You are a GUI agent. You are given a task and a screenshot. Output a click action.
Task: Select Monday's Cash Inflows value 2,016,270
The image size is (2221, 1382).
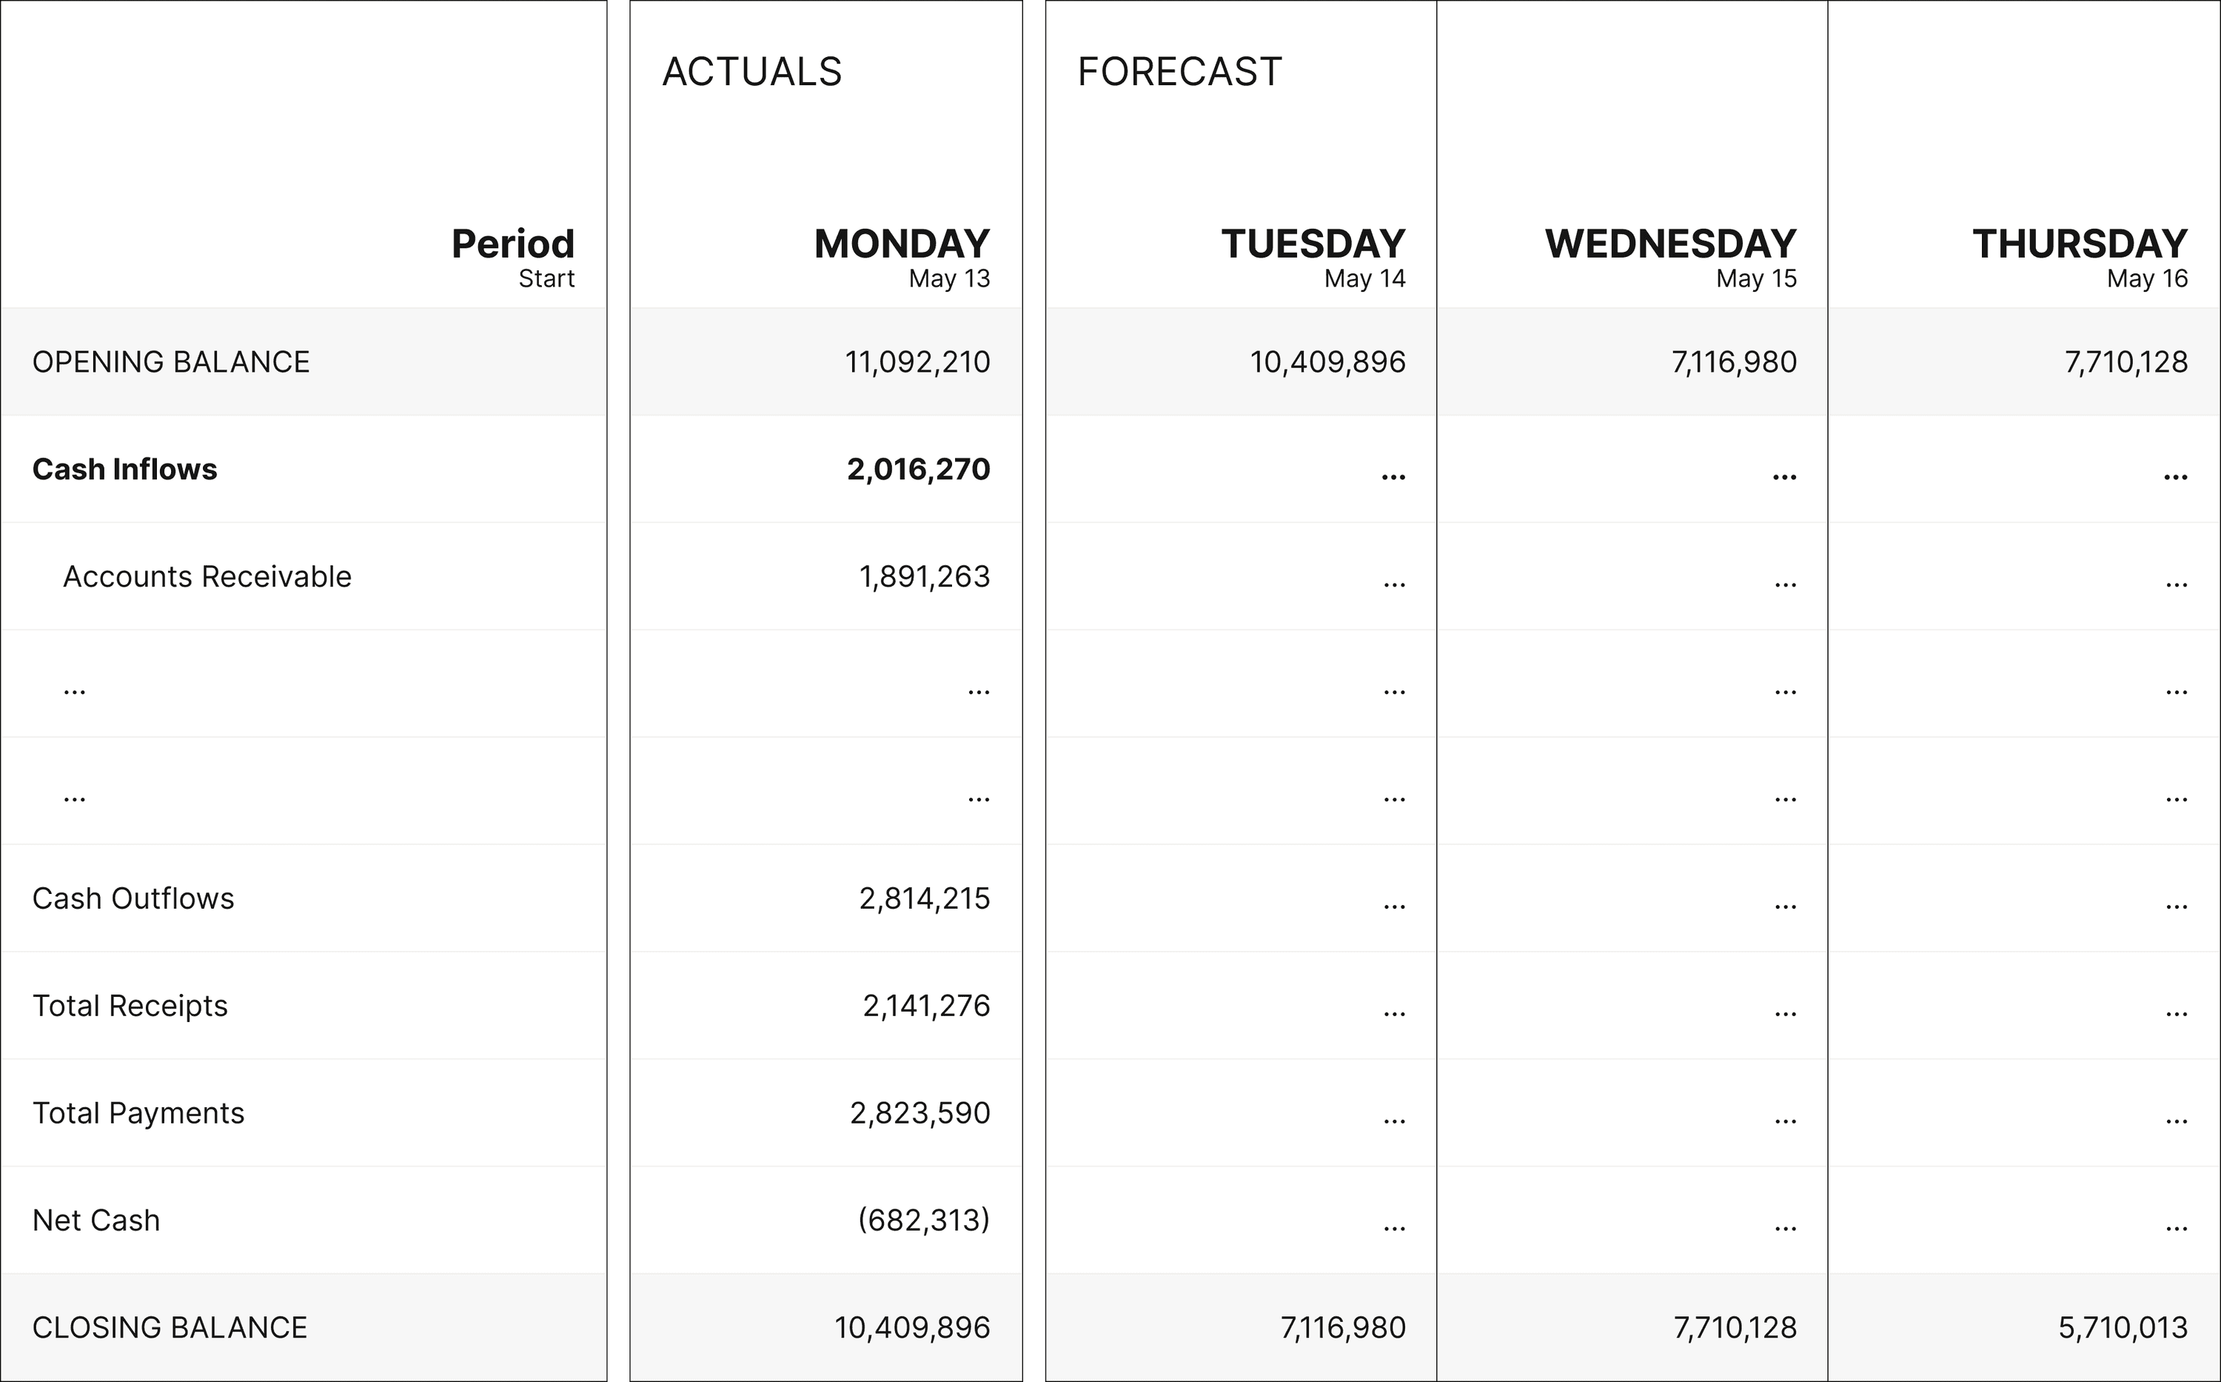point(918,469)
